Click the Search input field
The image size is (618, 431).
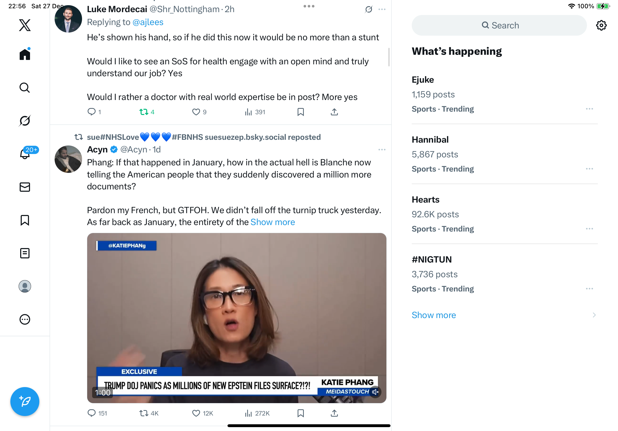[x=499, y=25]
